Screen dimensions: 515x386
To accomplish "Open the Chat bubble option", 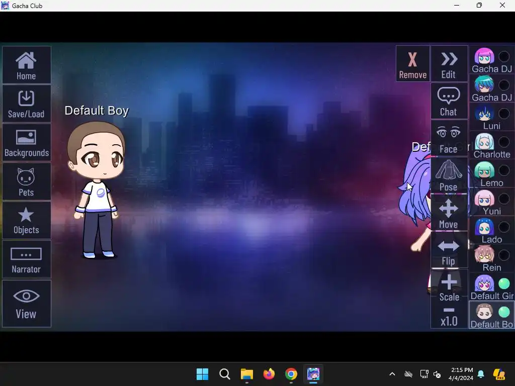I will tap(449, 101).
